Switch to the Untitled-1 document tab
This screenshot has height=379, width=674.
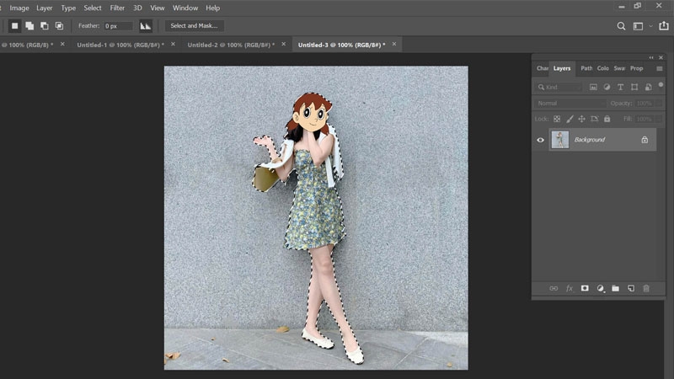pos(120,45)
